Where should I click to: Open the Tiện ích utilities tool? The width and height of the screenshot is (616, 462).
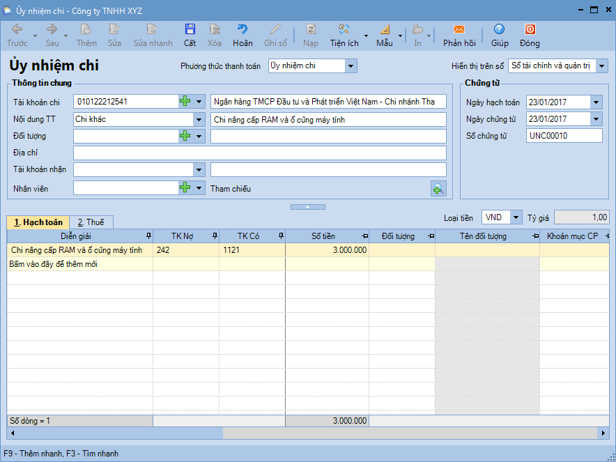[344, 35]
